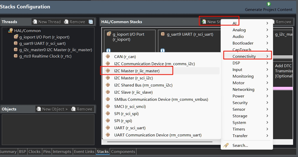Click the New Stack button
This screenshot has width=298, height=157.
(211, 22)
